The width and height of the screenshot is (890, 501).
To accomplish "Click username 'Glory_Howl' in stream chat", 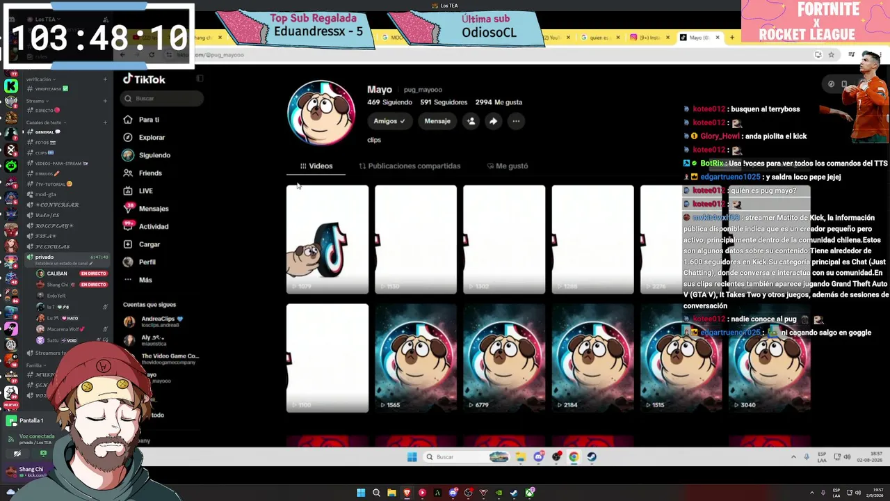I will 719,136.
